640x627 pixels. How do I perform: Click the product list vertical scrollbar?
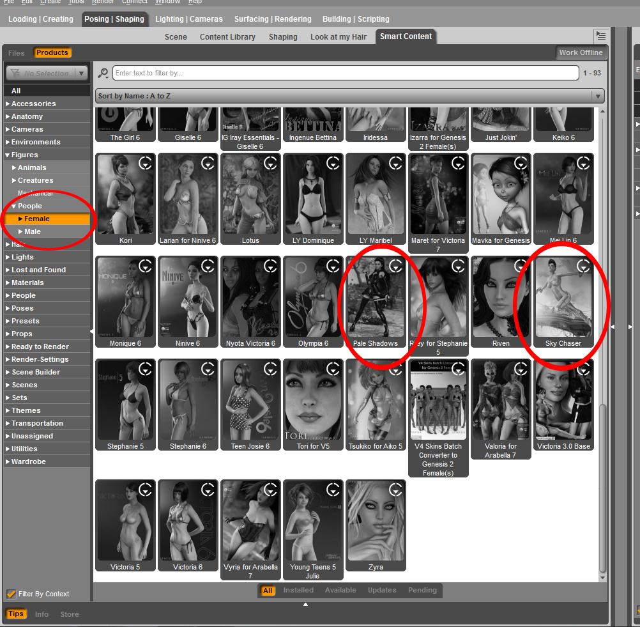[x=602, y=488]
